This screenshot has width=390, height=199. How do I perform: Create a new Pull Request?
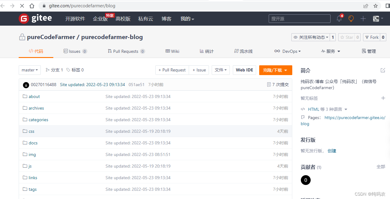coord(172,70)
